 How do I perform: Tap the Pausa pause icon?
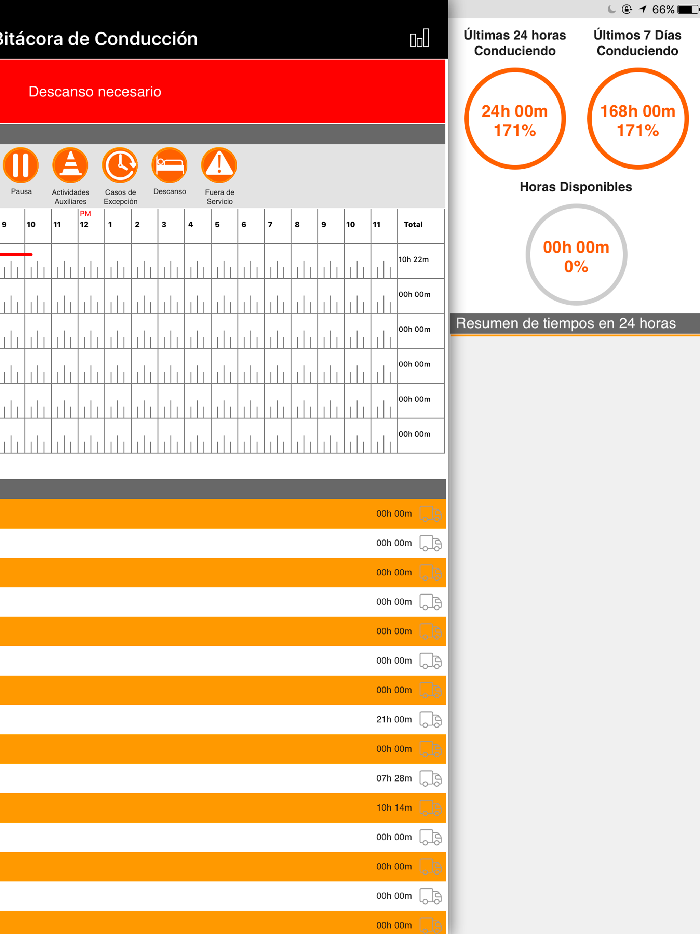[21, 165]
